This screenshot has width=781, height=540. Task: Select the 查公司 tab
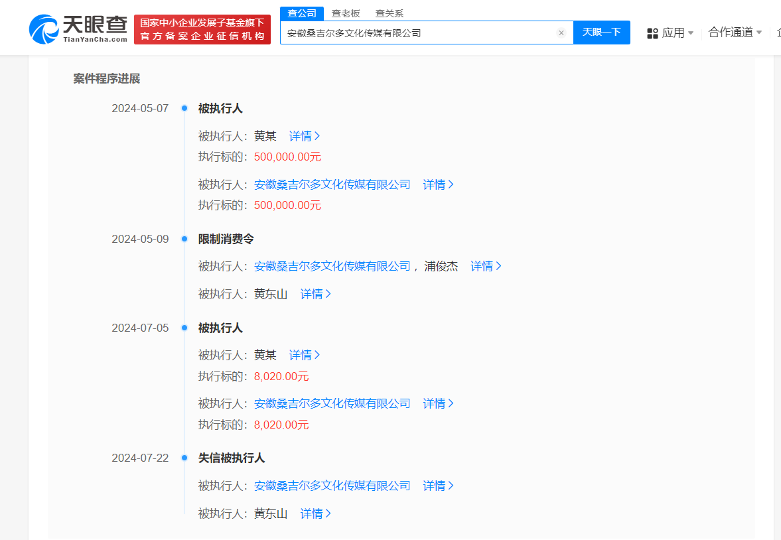[302, 13]
